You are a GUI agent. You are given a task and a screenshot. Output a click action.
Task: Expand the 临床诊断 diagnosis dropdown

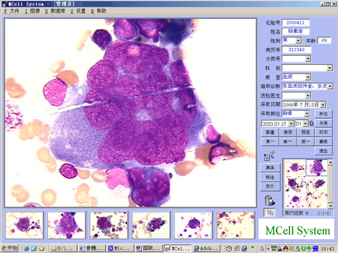(x=330, y=86)
